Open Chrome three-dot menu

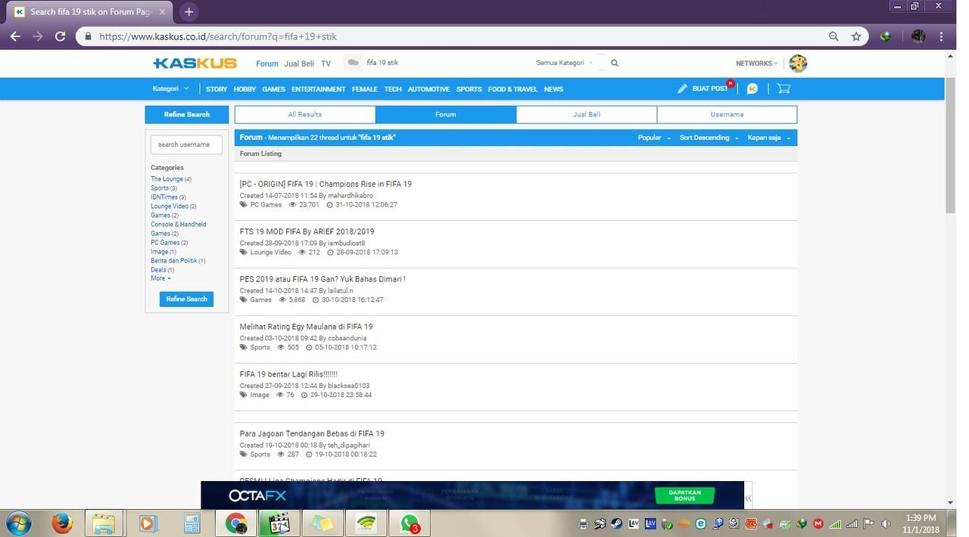pos(942,36)
